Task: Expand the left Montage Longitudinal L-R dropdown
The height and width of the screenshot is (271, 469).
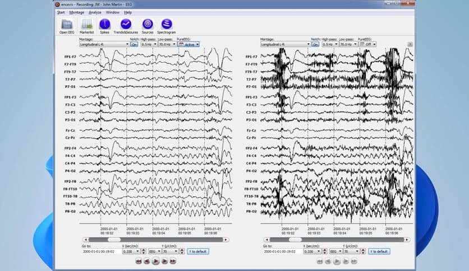Action: pos(104,44)
